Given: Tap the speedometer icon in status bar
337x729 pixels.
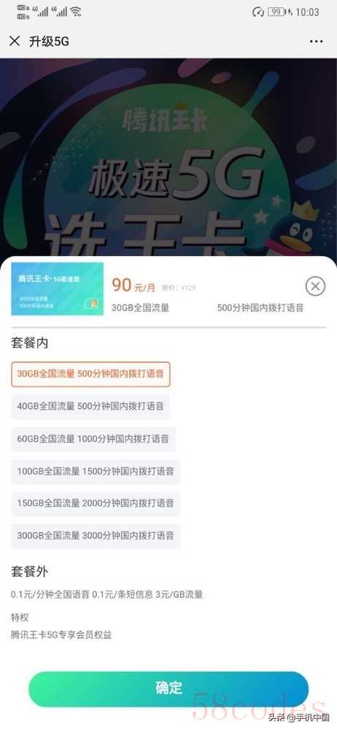Looking at the screenshot, I should pyautogui.click(x=258, y=12).
